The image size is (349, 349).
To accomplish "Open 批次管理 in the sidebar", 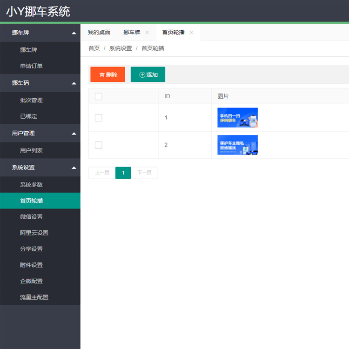I will (40, 100).
